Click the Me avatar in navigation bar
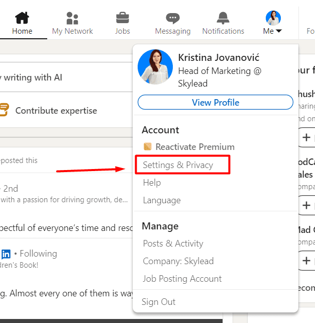 click(273, 18)
